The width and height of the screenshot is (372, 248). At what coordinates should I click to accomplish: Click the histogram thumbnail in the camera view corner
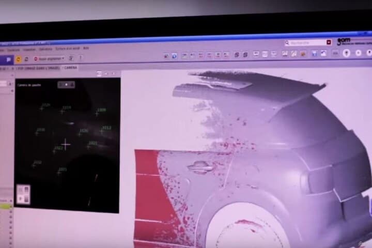23,194
